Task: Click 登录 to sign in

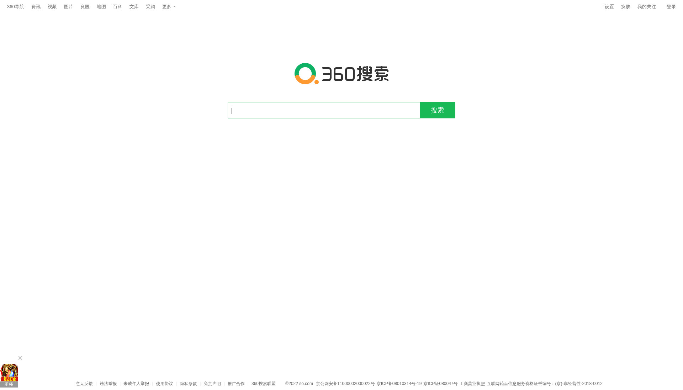Action: coord(671,7)
